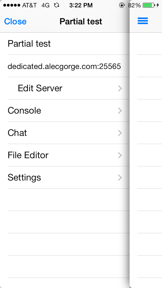The height and width of the screenshot is (288, 162).
Task: Click the chevron next to Console
Action: pos(120,111)
